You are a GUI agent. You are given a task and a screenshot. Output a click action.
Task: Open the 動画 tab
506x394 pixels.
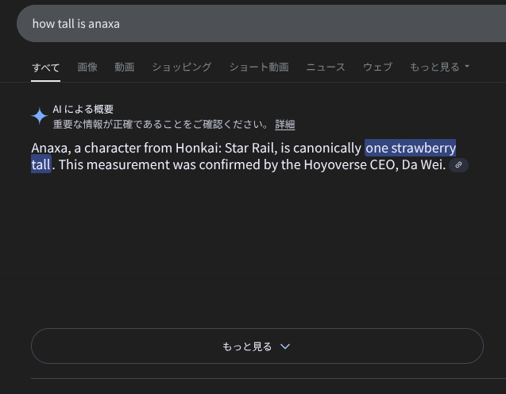[125, 67]
